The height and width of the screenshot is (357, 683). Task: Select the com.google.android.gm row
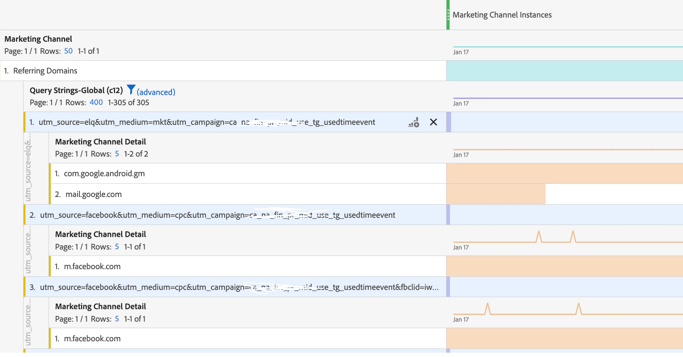[x=104, y=174]
